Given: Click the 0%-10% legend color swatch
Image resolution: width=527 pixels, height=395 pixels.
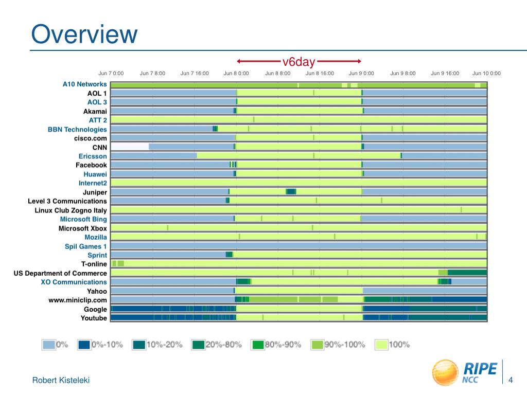Looking at the screenshot, I should pyautogui.click(x=84, y=345).
